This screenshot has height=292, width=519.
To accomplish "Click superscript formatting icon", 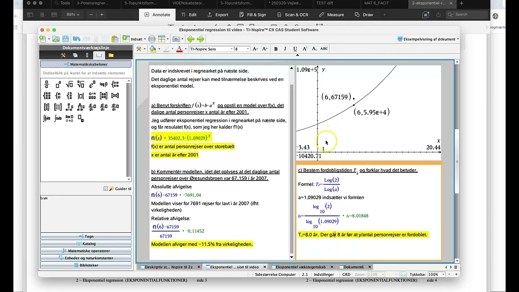I will pyautogui.click(x=305, y=49).
